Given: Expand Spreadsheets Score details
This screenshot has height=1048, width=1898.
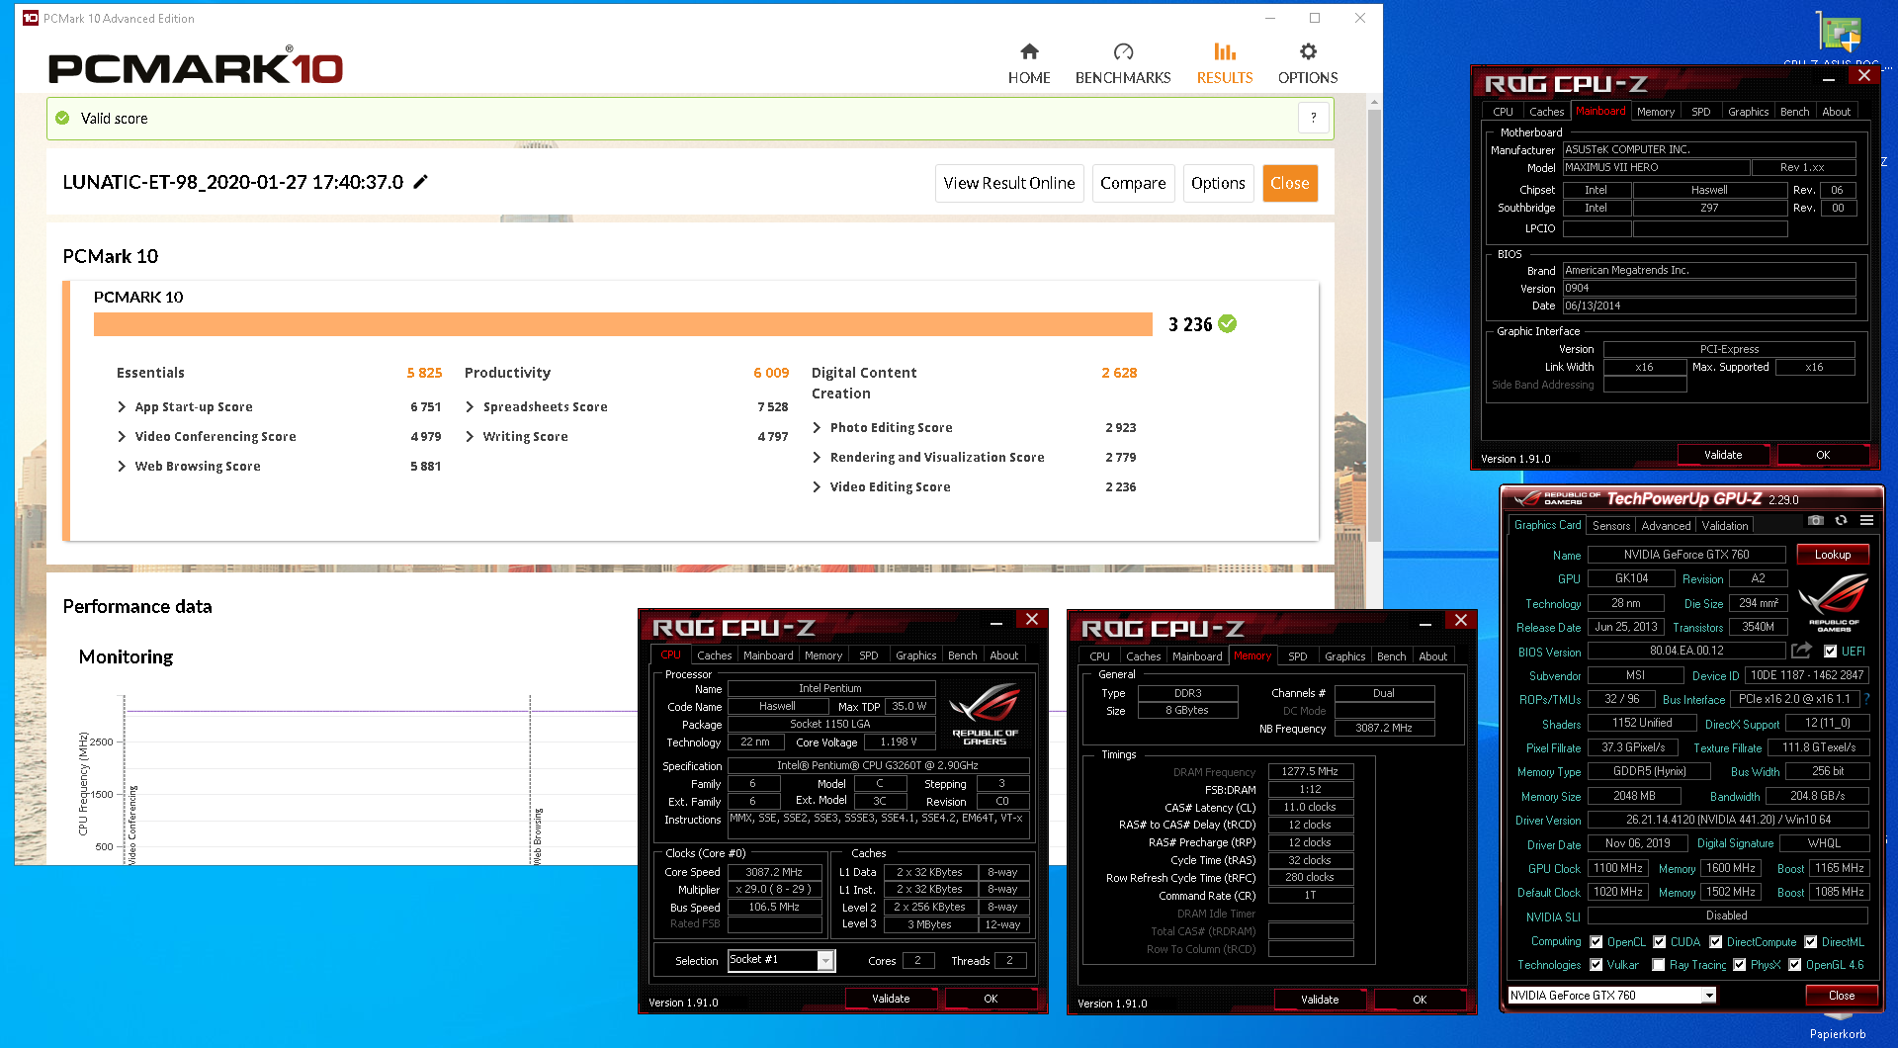Looking at the screenshot, I should click(x=470, y=406).
